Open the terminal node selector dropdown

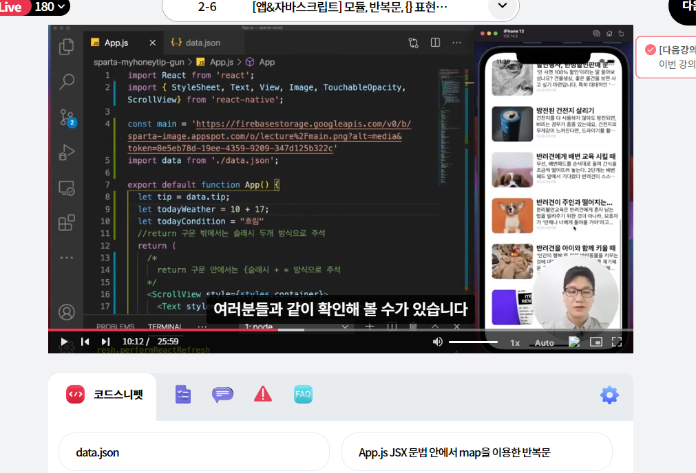[296, 327]
